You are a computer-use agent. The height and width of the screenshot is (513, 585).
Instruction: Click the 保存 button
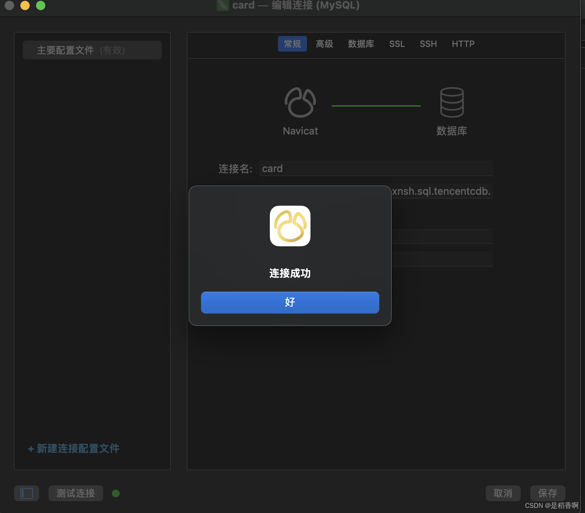[548, 493]
